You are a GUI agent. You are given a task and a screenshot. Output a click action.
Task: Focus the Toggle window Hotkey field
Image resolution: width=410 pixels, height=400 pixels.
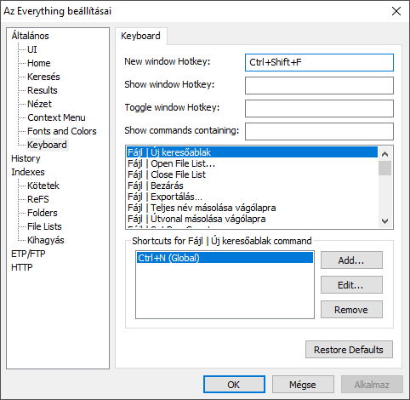[319, 108]
